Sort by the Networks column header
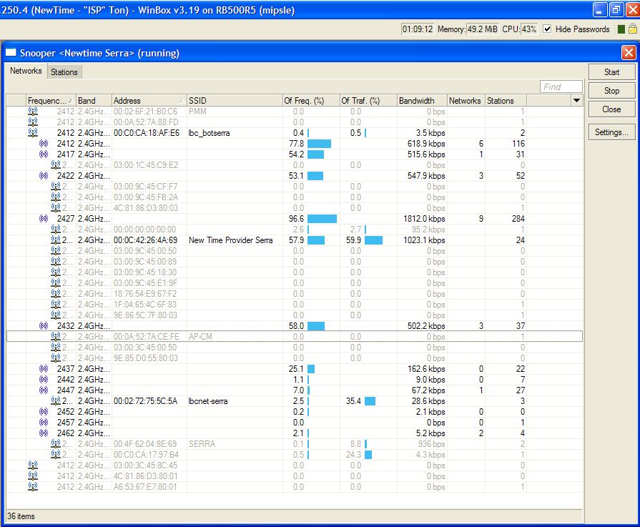This screenshot has width=640, height=527. click(466, 100)
